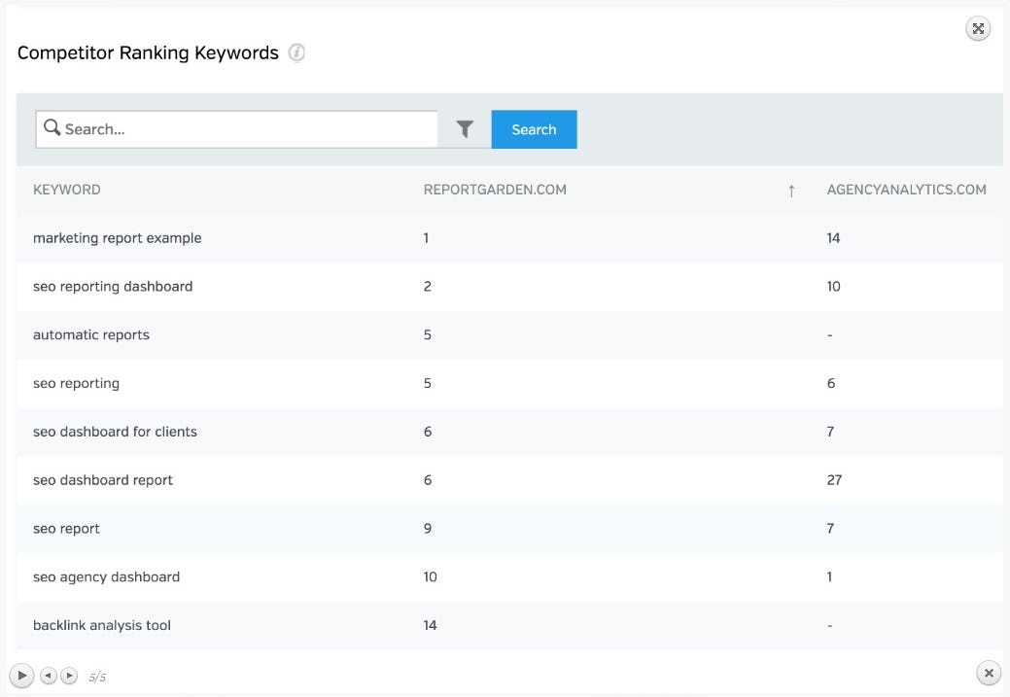Click the "automatic reports" keyword

click(91, 335)
